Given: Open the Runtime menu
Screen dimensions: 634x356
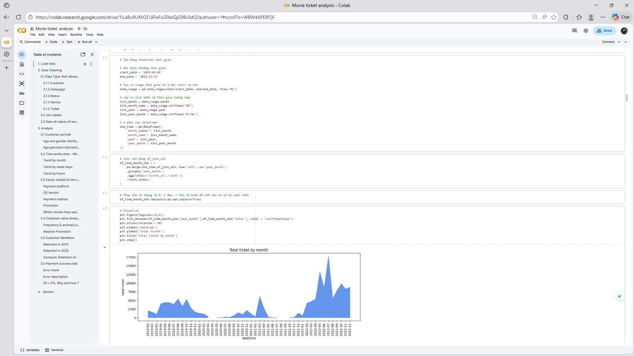Looking at the screenshot, I should pyautogui.click(x=76, y=35).
